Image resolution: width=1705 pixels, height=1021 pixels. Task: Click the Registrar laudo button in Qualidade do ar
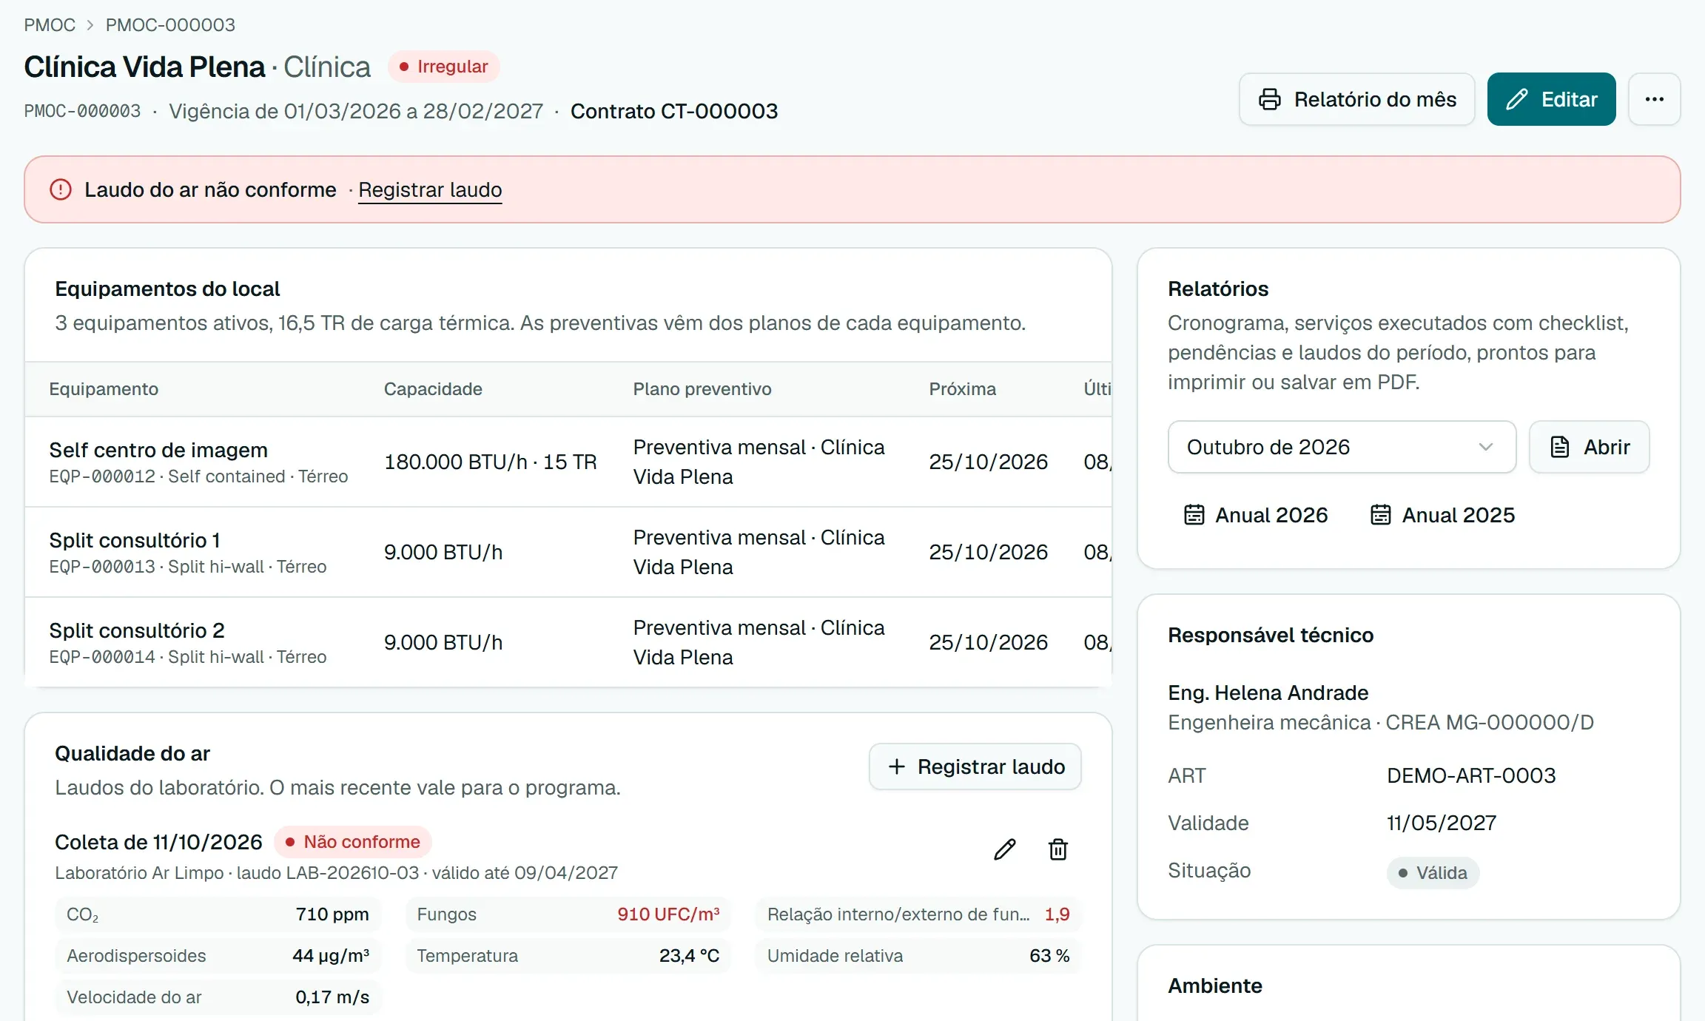[x=975, y=766]
